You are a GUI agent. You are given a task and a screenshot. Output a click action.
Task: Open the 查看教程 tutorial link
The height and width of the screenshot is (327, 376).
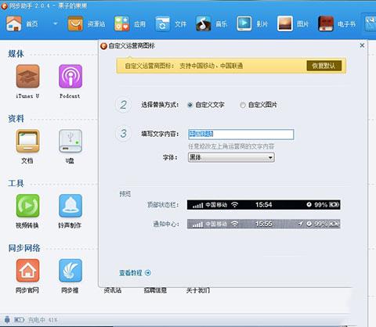[135, 273]
